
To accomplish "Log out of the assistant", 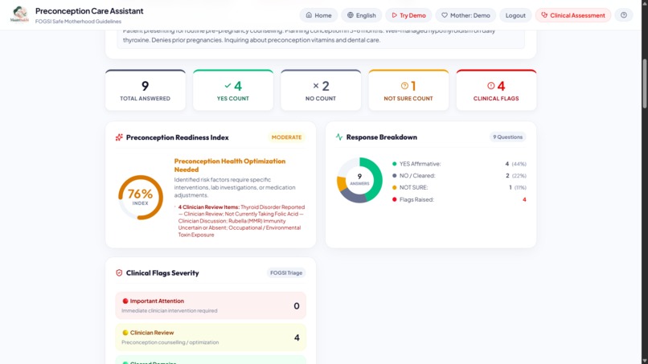I will click(515, 15).
